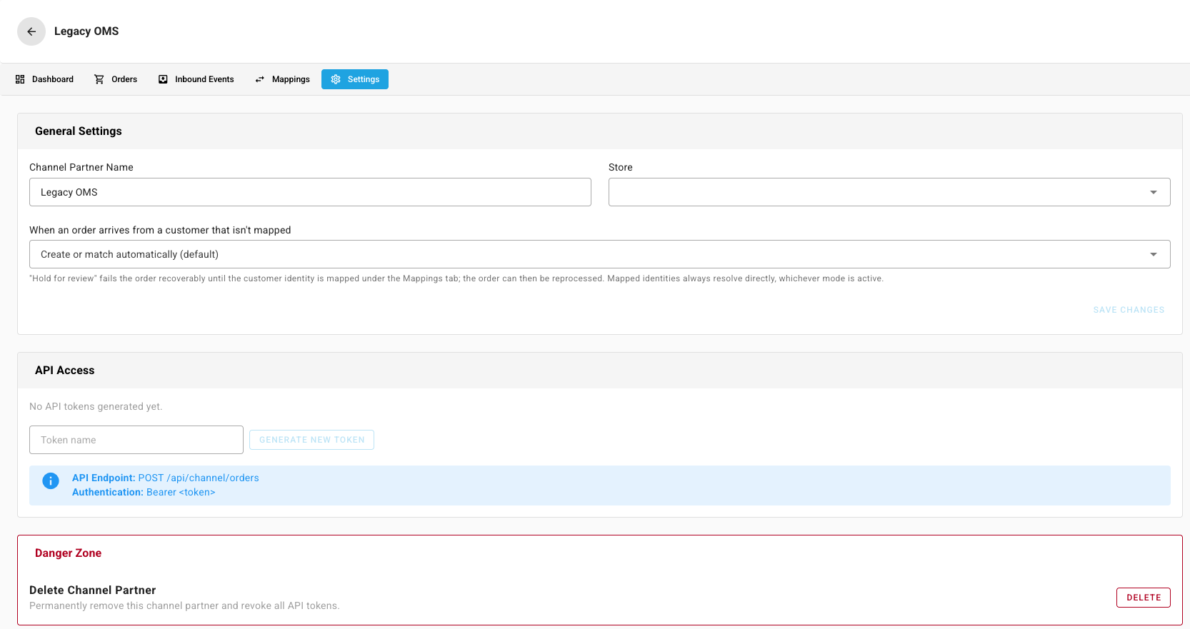The height and width of the screenshot is (629, 1190).
Task: Open the Mappings tab
Action: tap(282, 79)
